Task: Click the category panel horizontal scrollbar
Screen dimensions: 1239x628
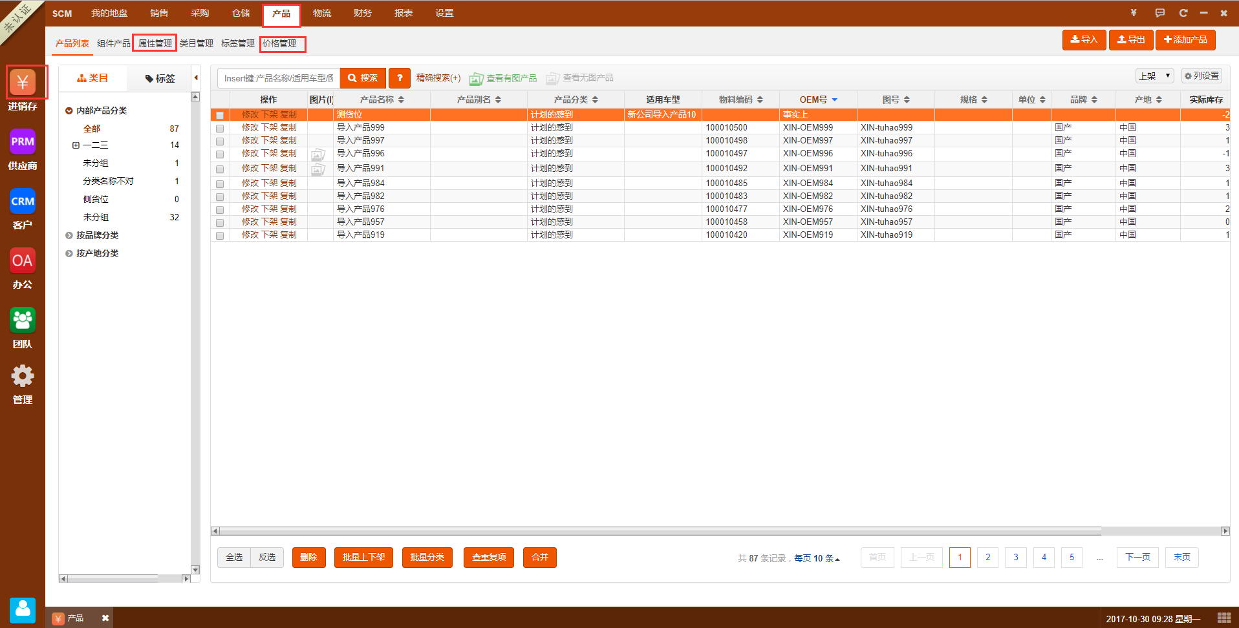Action: [113, 579]
